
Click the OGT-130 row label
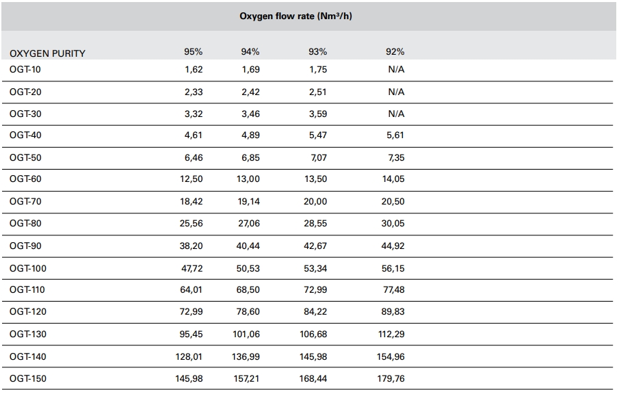28,334
